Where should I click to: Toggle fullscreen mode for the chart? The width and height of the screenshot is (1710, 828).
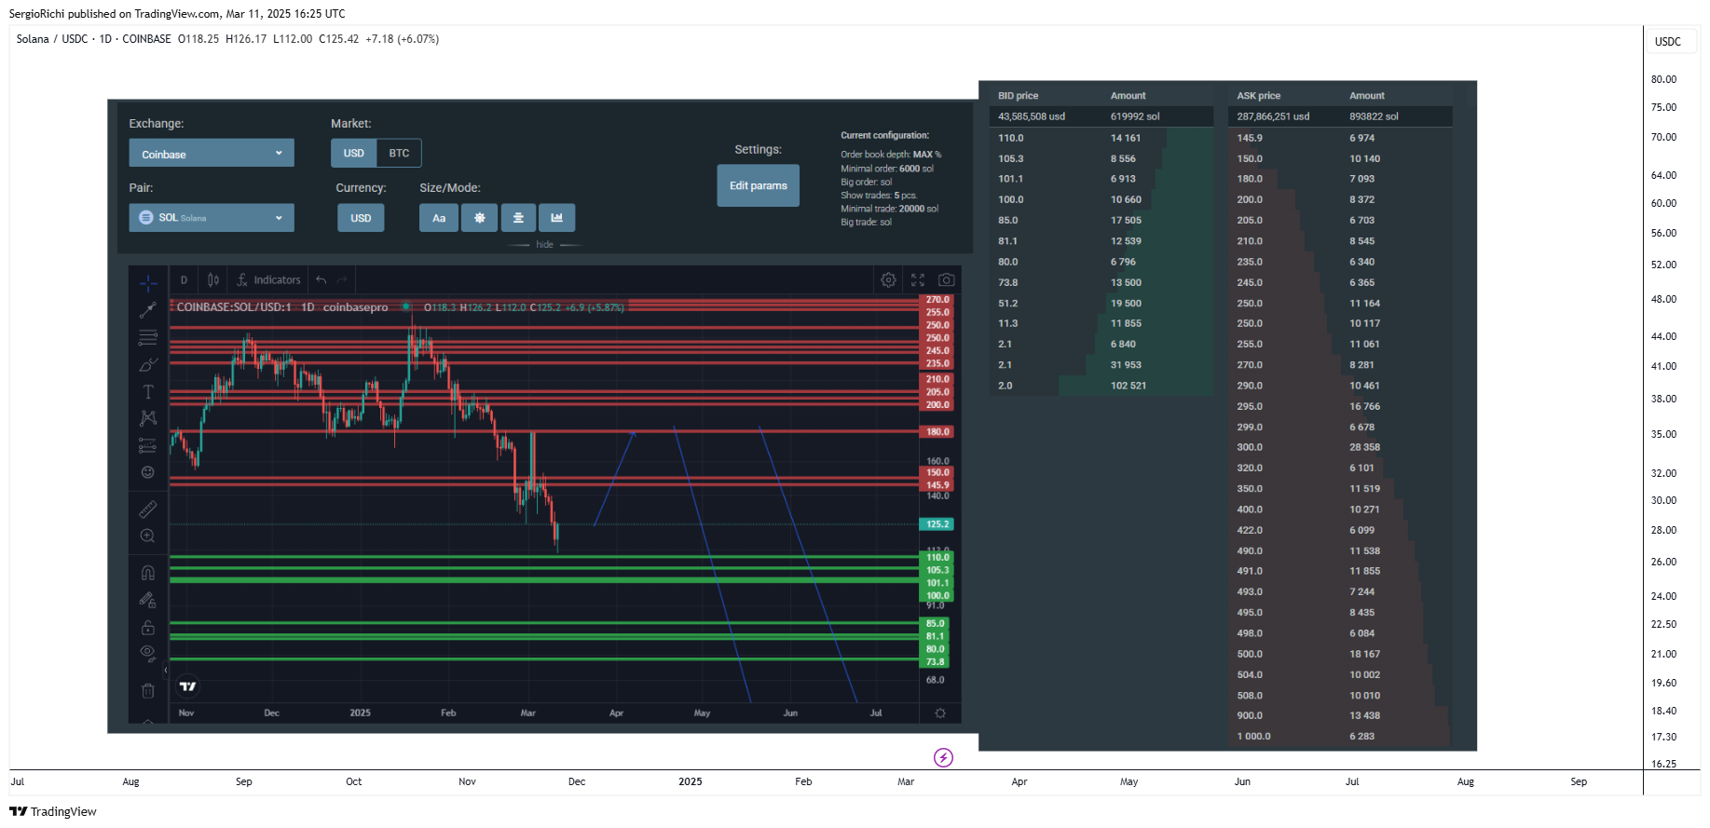pos(918,279)
